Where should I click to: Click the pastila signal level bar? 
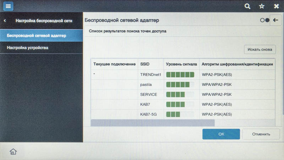[180, 85]
